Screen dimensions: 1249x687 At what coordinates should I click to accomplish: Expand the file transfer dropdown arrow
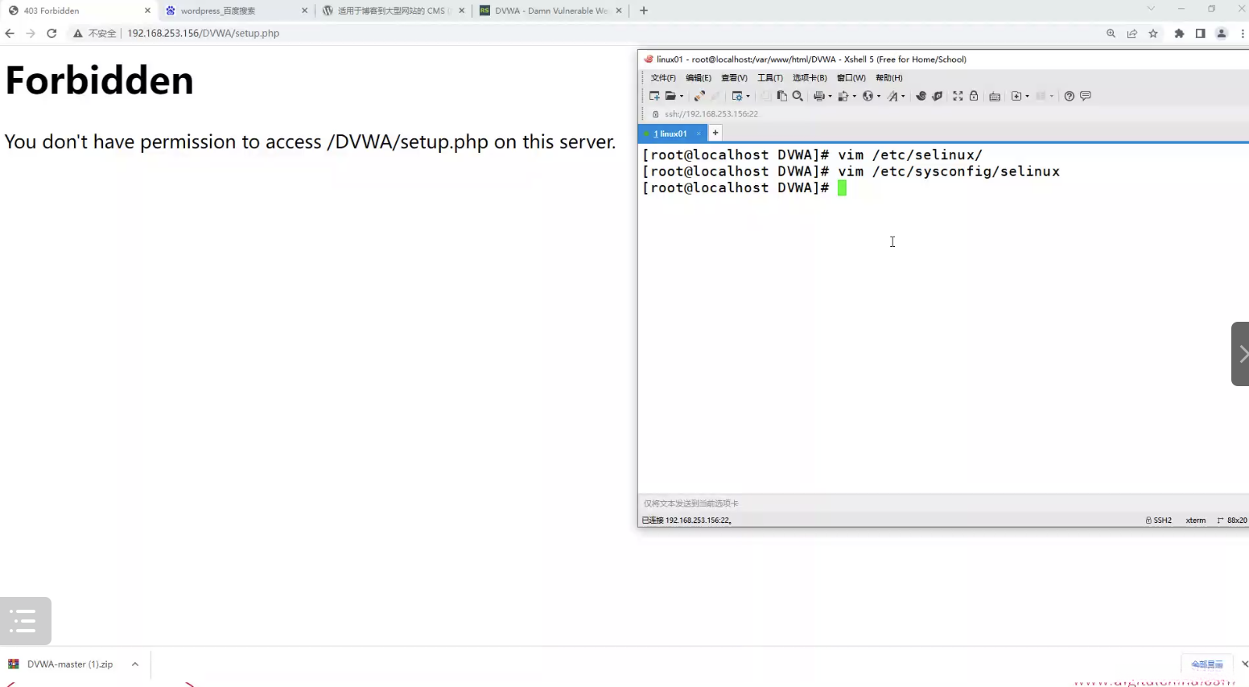[x=854, y=96]
